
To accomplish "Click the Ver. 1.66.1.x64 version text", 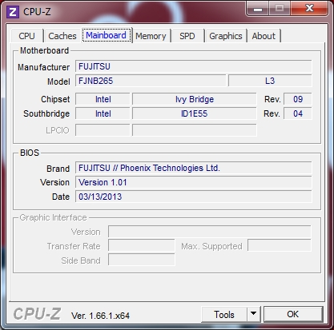I will [x=100, y=316].
